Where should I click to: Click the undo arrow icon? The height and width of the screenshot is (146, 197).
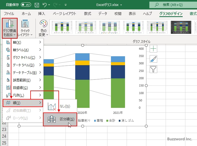coord(44,5)
